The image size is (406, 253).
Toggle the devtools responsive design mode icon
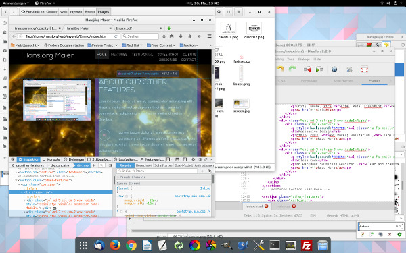(185, 159)
